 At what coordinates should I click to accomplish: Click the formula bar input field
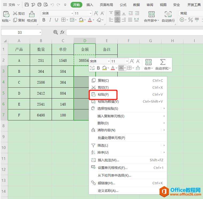[134, 32]
